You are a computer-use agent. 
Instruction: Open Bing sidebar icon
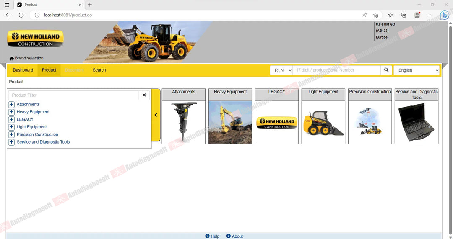pos(444,15)
